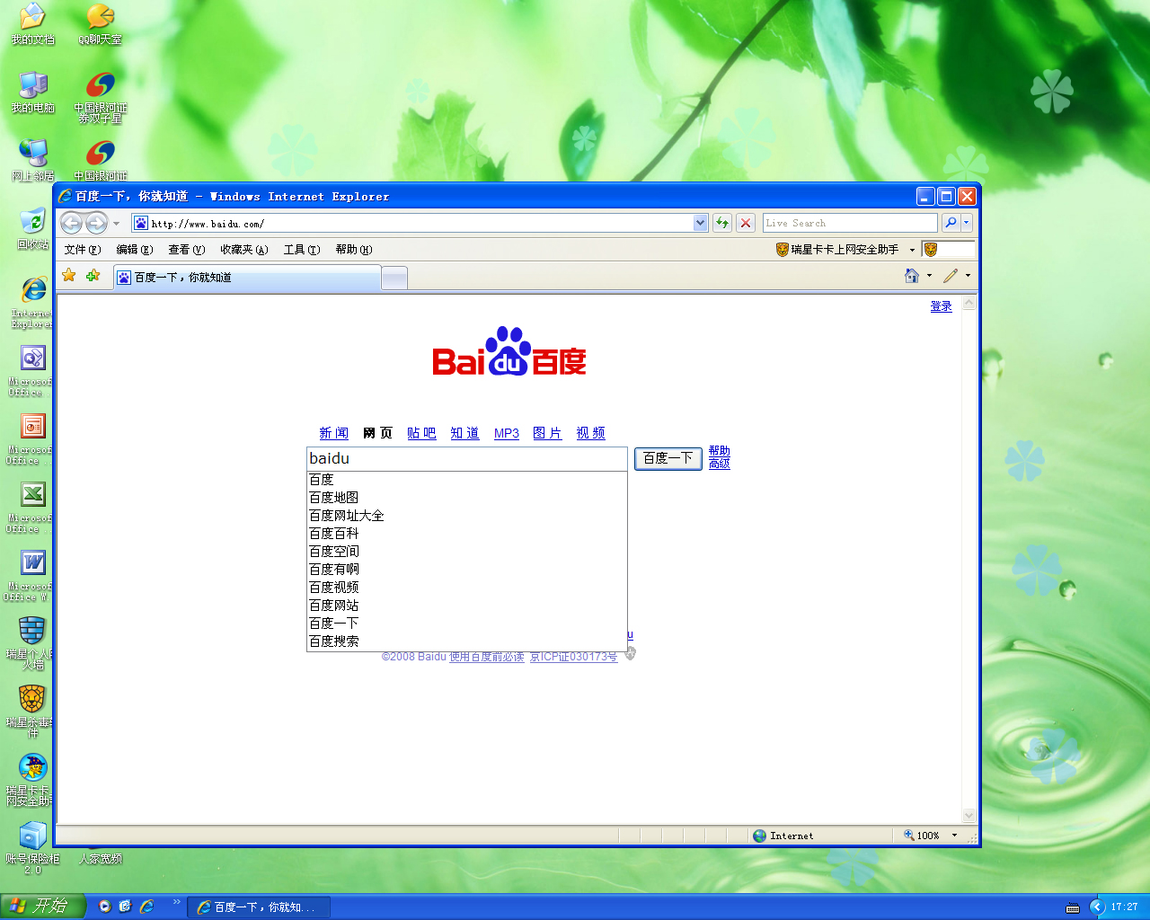Click the 百度一下 search button
The height and width of the screenshot is (920, 1150).
668,458
